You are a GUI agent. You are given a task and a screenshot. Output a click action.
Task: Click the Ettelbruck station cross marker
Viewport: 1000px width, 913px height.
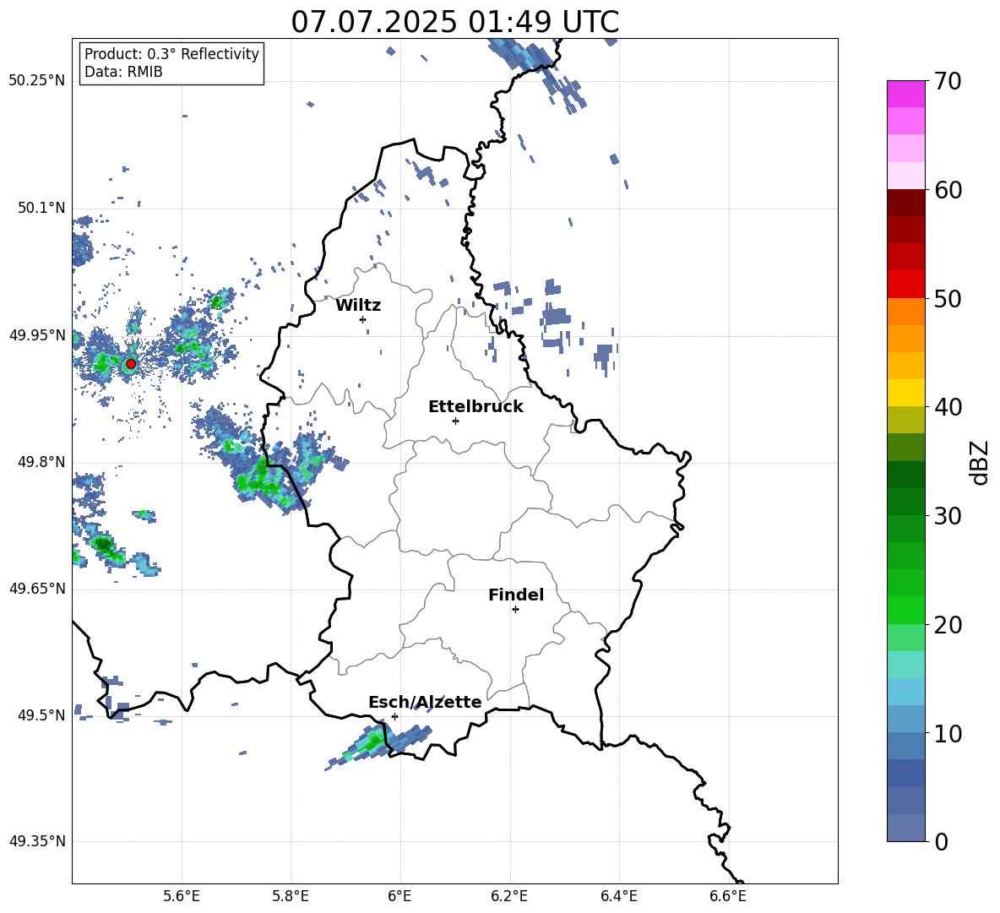[x=455, y=421]
